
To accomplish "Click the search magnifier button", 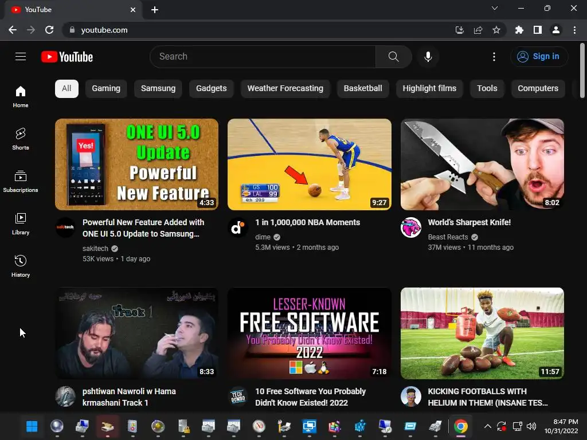I will pyautogui.click(x=393, y=57).
